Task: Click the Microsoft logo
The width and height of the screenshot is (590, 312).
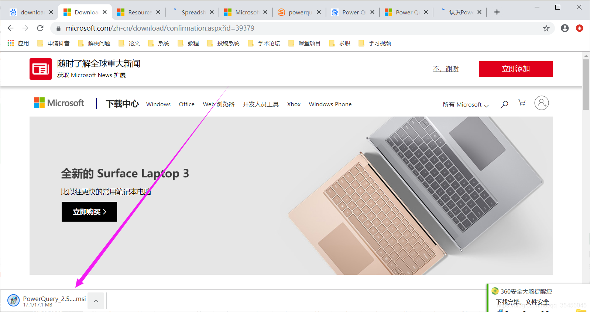Action: pyautogui.click(x=59, y=103)
